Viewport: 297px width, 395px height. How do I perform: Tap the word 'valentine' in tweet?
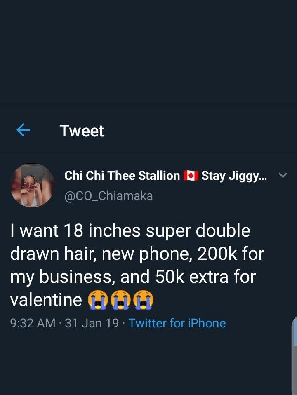(45, 300)
